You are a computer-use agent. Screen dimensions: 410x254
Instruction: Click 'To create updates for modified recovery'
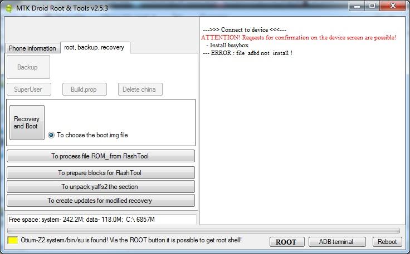pyautogui.click(x=101, y=200)
